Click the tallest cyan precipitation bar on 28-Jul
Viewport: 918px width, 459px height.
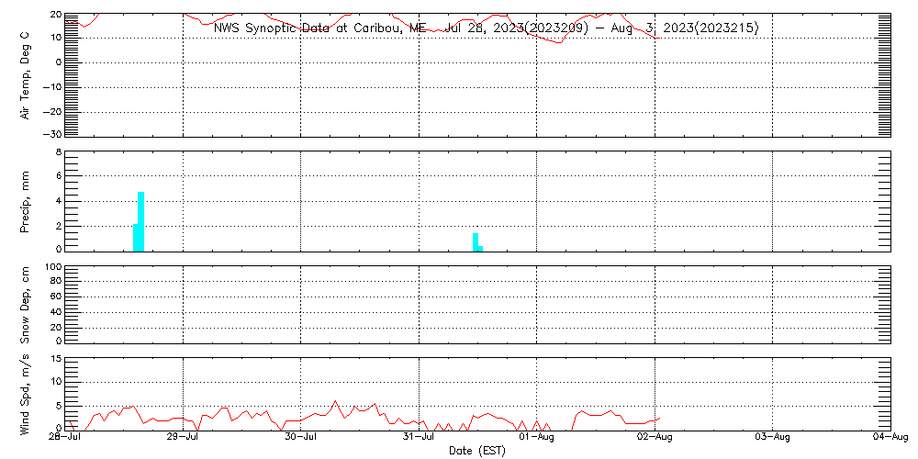tap(141, 221)
